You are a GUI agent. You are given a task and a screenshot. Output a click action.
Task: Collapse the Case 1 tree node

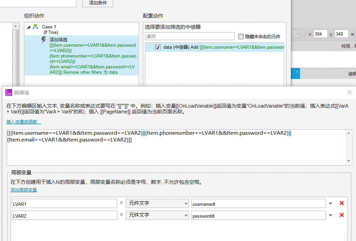(x=29, y=27)
